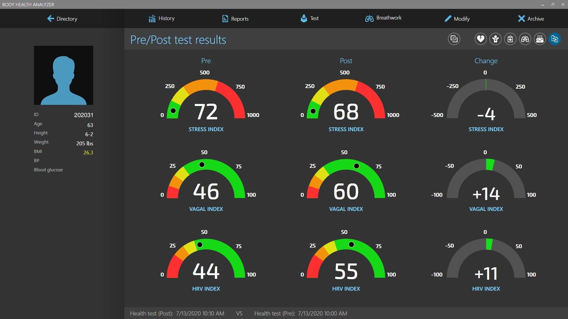The width and height of the screenshot is (568, 319).
Task: Click the Blood glucose label
Action: click(x=48, y=170)
